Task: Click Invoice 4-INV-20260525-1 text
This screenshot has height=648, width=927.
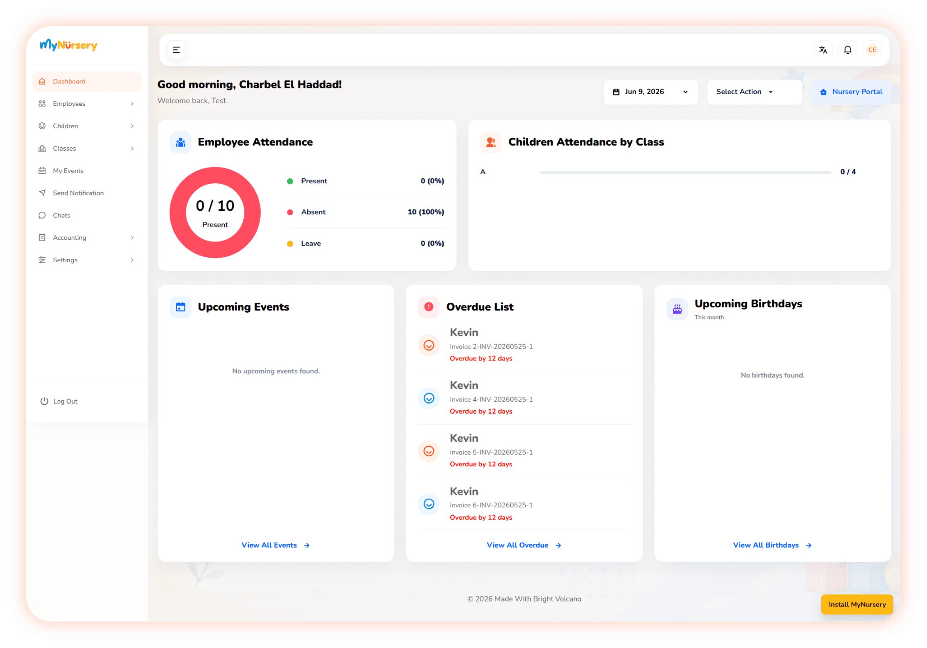Action: [491, 399]
